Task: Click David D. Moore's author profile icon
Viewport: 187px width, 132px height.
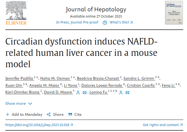Action: pyautogui.click(x=78, y=92)
